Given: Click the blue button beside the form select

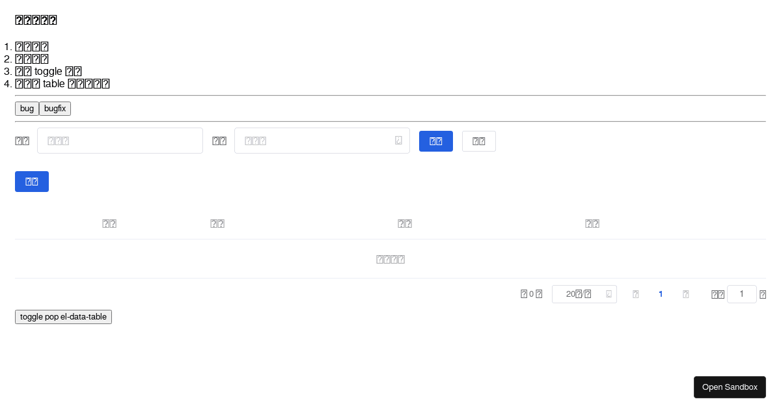Looking at the screenshot, I should 436,141.
